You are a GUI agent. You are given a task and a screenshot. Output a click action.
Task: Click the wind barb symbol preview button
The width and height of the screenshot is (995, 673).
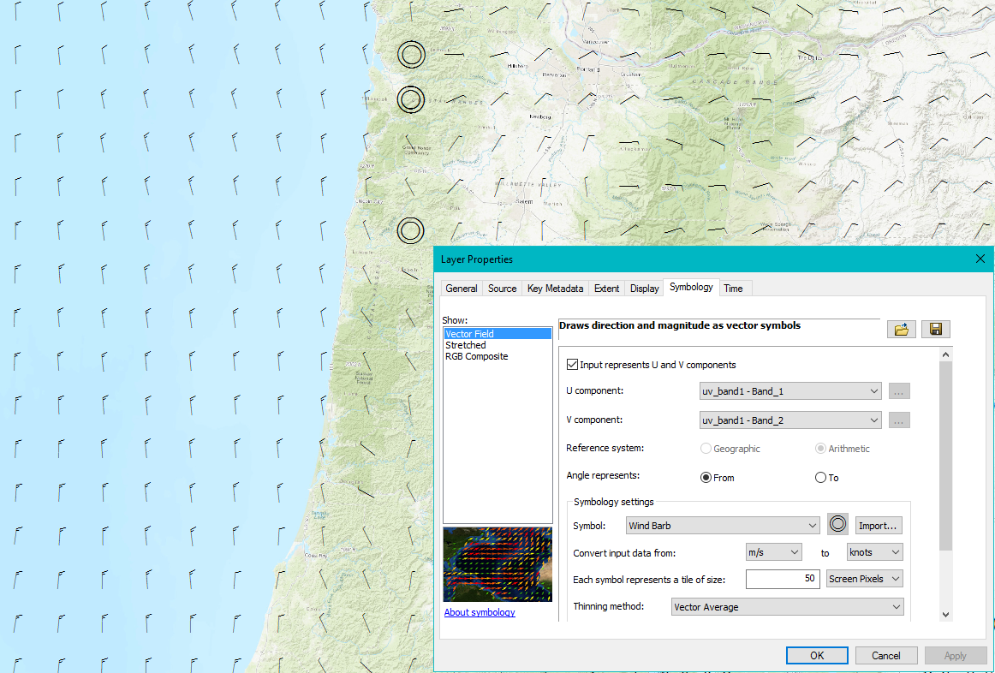[x=837, y=525]
